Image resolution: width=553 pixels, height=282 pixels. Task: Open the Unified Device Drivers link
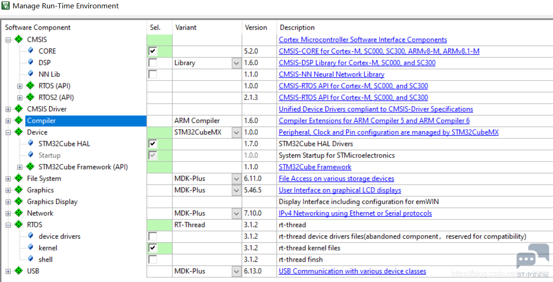click(376, 109)
